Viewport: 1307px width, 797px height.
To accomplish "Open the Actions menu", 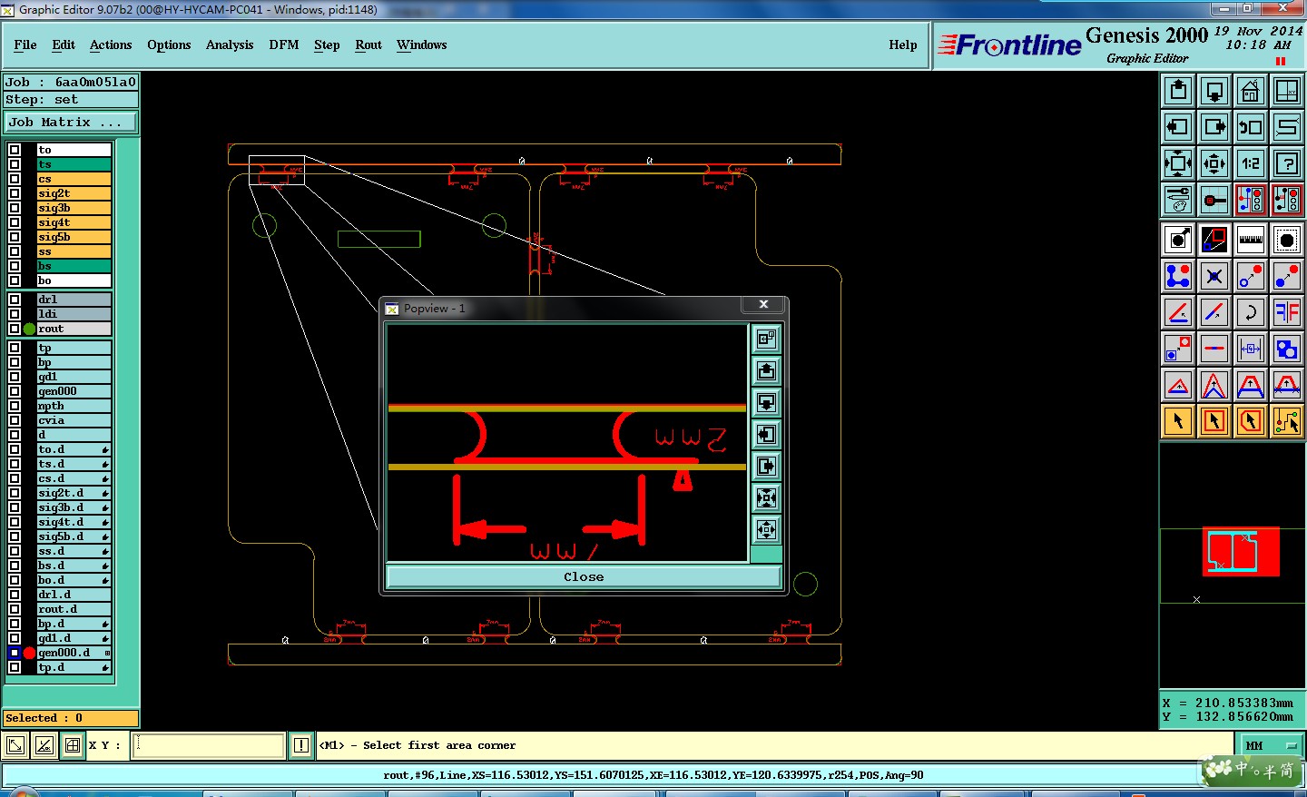I will (x=111, y=44).
